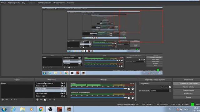
Task: Toggle visibility of Захват экрана source
Action: tap(62, 86)
